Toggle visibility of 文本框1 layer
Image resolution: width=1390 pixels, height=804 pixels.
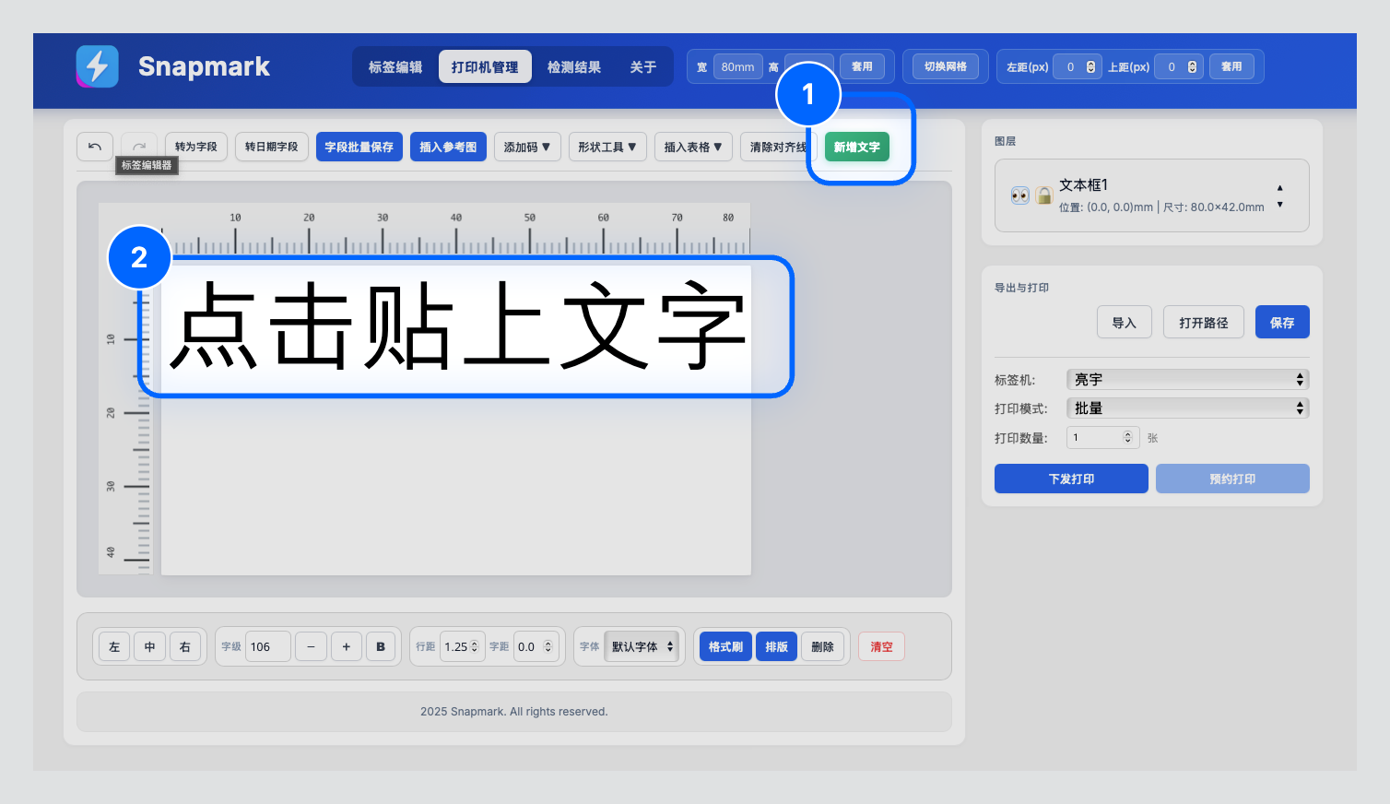point(1019,194)
